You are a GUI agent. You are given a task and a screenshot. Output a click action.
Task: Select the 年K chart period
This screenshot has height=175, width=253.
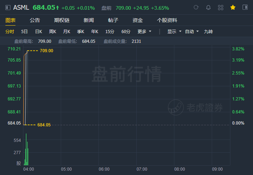(95, 32)
